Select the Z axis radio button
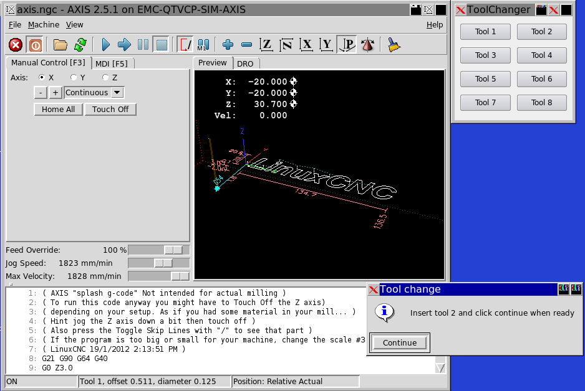Screen dimensions: 585x391 (105, 77)
